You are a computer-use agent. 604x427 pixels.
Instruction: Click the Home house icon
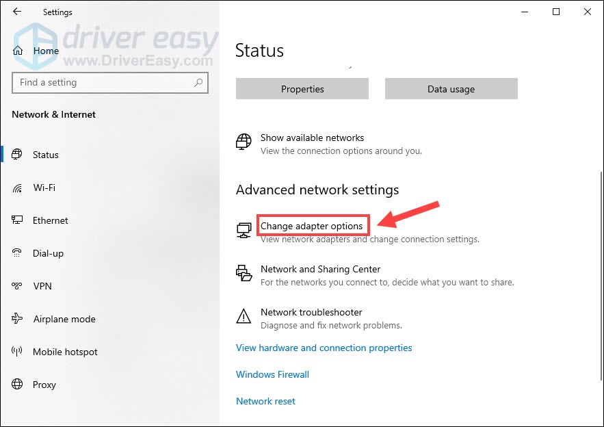pos(18,51)
